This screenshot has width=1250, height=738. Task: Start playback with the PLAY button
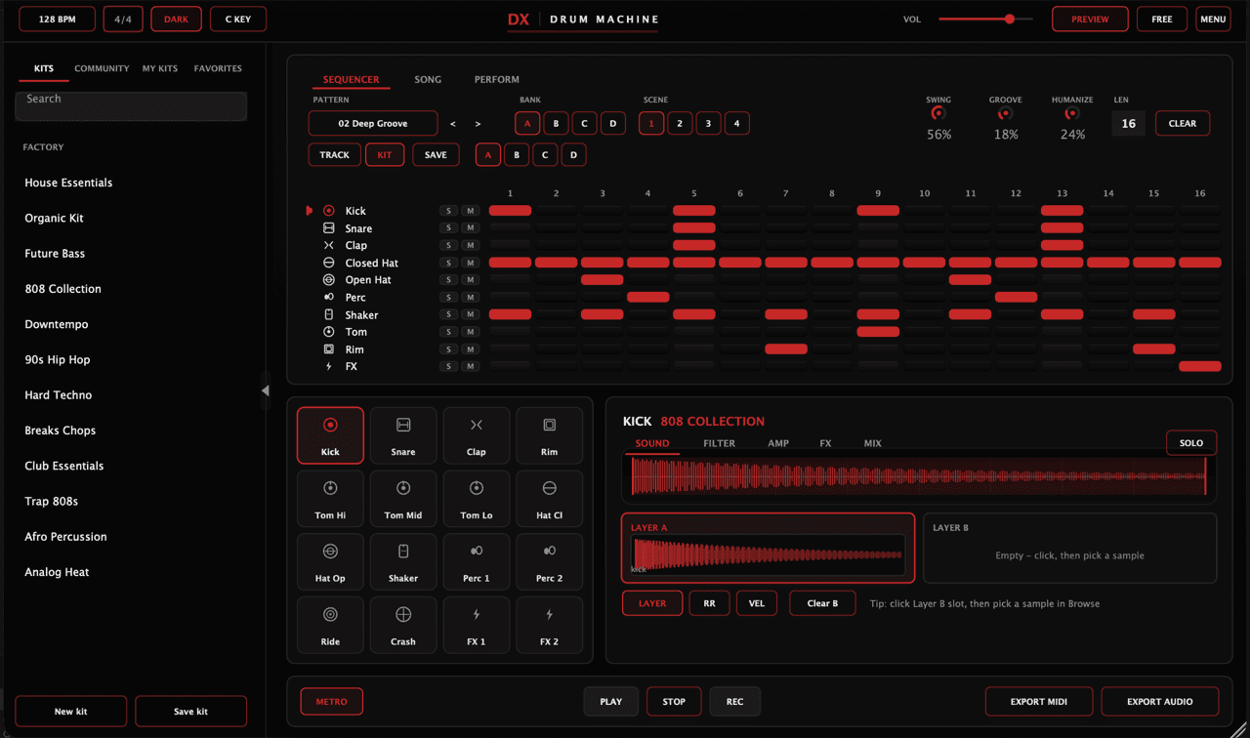pyautogui.click(x=611, y=701)
